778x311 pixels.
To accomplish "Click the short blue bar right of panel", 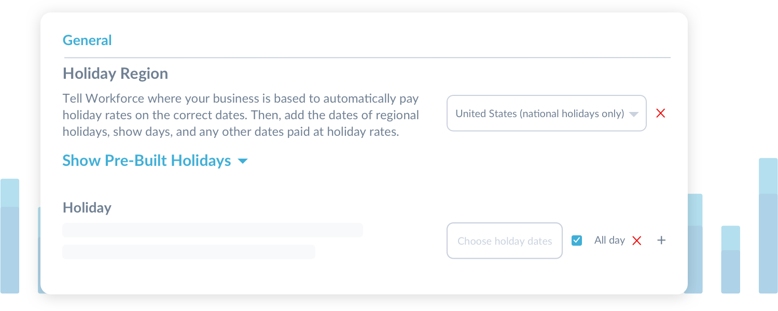I will pyautogui.click(x=730, y=259).
